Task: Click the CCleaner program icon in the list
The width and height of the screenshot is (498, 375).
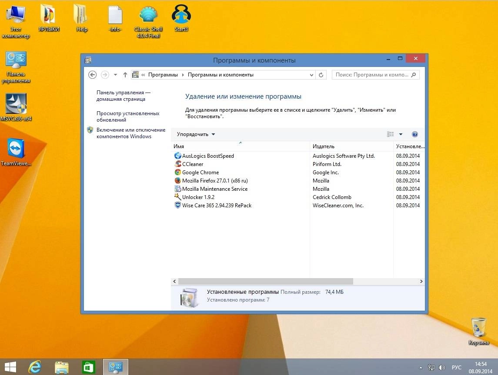Action: (177, 164)
